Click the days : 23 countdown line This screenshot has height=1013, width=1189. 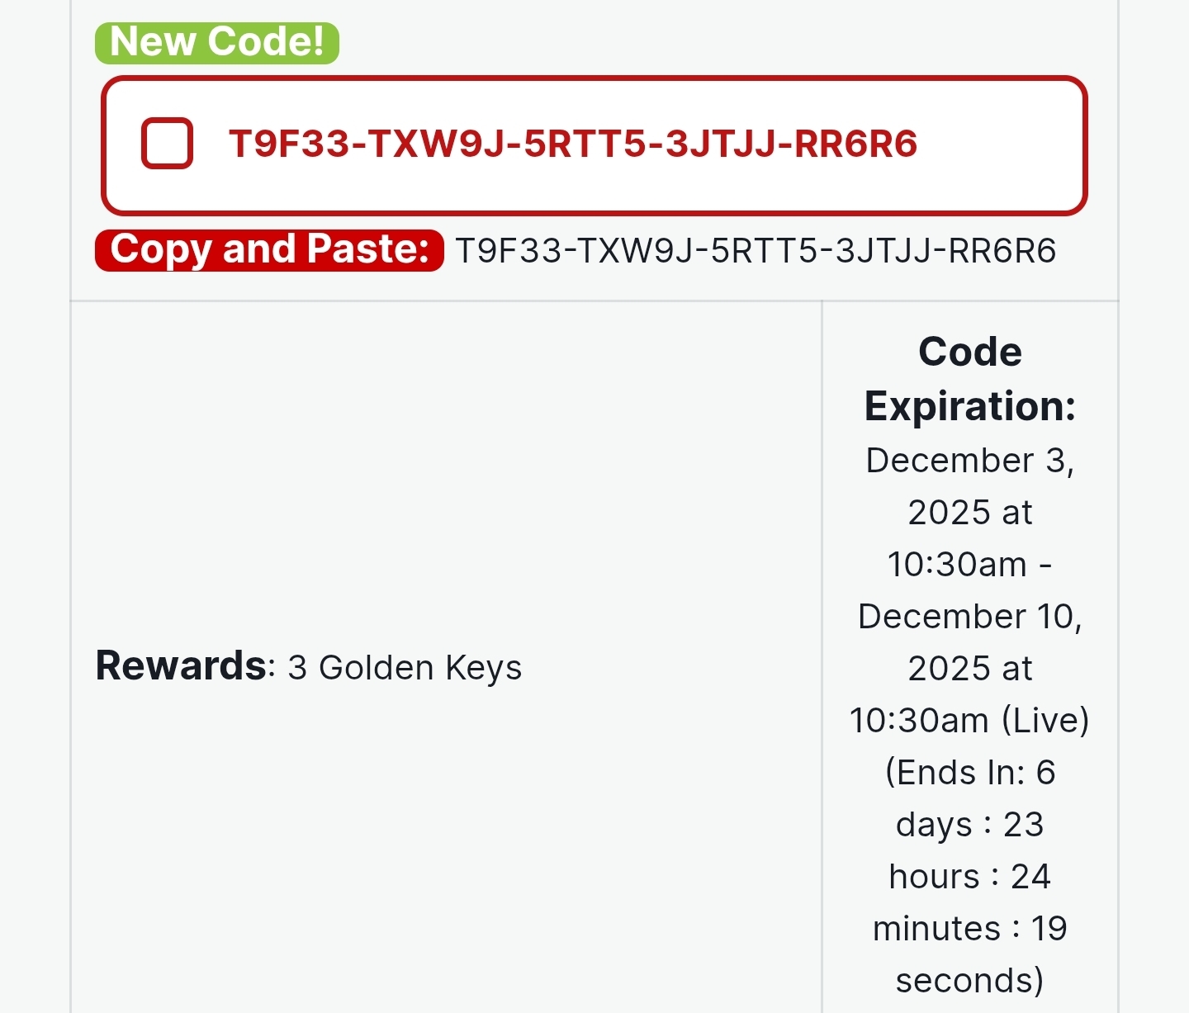click(x=969, y=825)
